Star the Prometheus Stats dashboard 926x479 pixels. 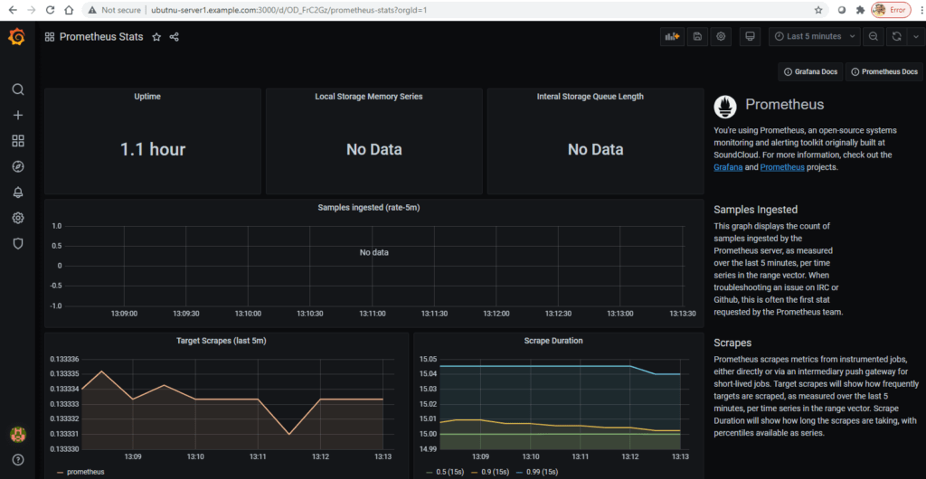(156, 37)
